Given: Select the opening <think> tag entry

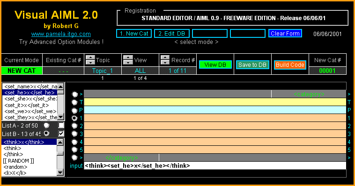Looking at the screenshot, I should coord(29,148).
